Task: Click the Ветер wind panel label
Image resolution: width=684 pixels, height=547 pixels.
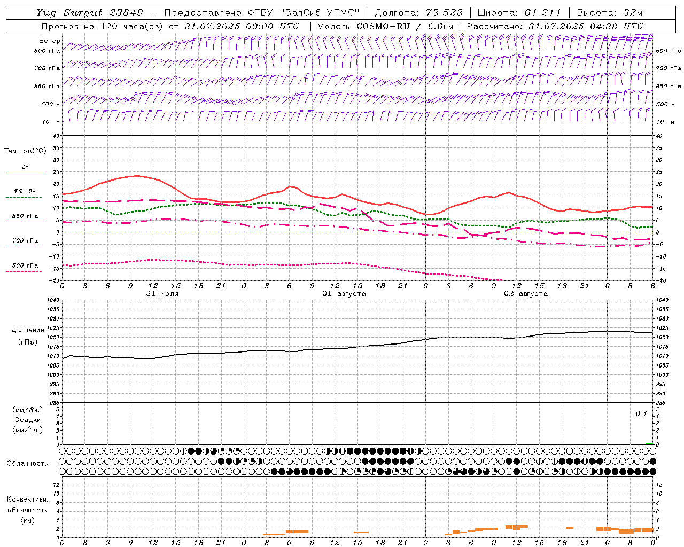Action: tap(50, 41)
